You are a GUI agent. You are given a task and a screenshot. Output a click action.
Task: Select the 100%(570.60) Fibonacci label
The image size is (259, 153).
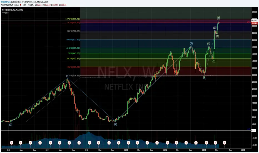pyautogui.click(x=73, y=31)
